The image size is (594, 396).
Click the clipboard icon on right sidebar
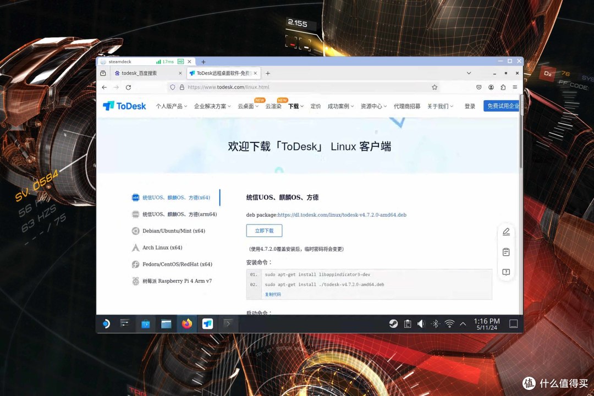[506, 252]
